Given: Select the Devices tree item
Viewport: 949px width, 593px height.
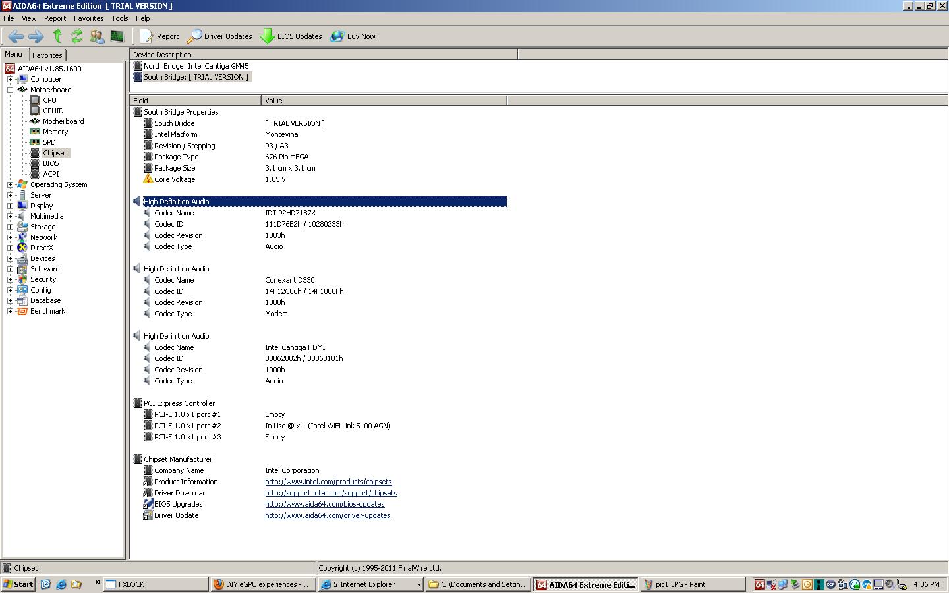Looking at the screenshot, I should click(42, 258).
